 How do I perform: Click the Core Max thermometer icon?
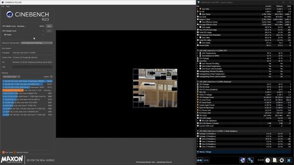198,61
